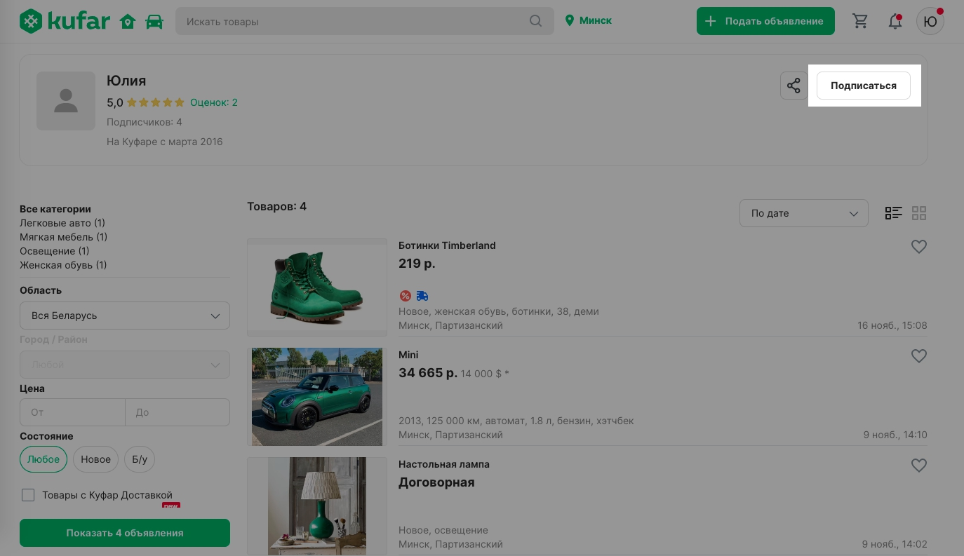Focus the price От input field
The width and height of the screenshot is (964, 556).
[x=72, y=412]
